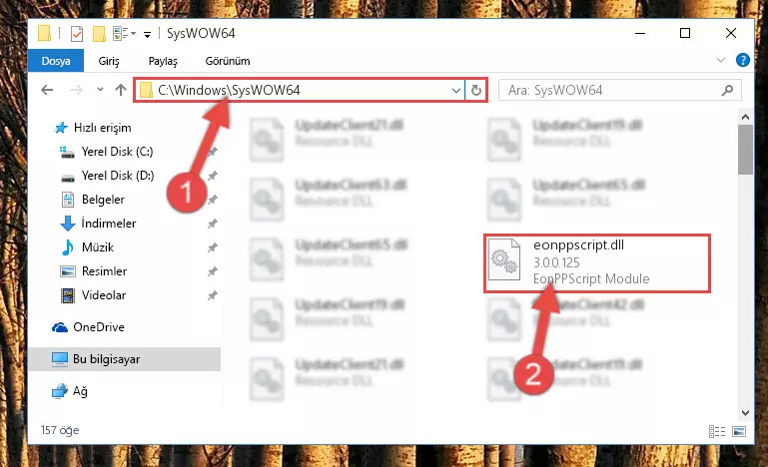Toggle pin for İndirmeler folder
768x467 pixels.
212,224
